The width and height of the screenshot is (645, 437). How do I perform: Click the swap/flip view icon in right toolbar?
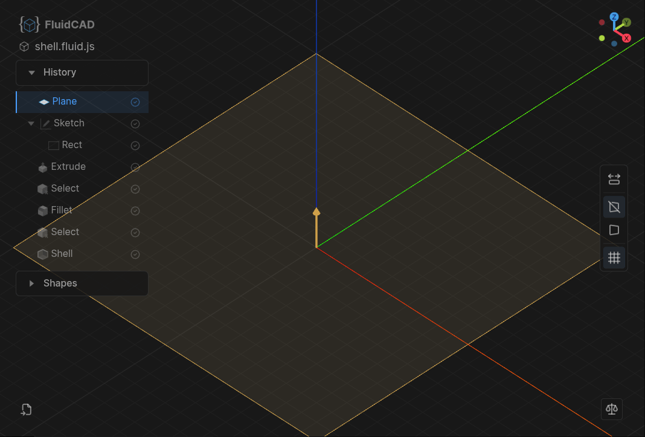pyautogui.click(x=614, y=179)
